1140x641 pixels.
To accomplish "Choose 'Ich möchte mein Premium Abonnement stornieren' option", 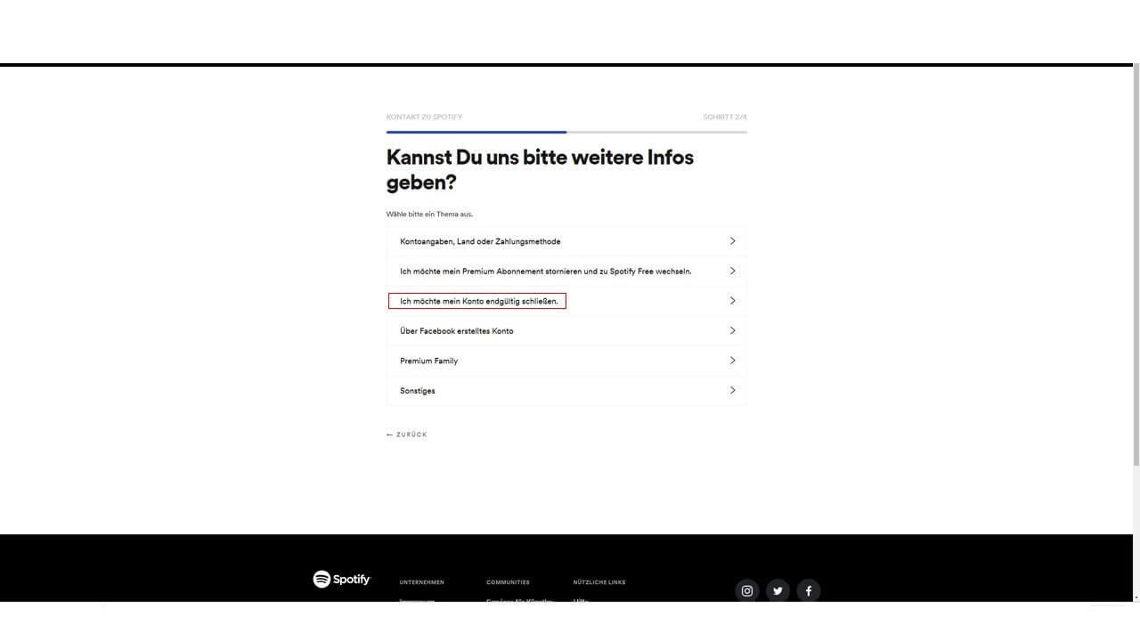I will pos(566,271).
